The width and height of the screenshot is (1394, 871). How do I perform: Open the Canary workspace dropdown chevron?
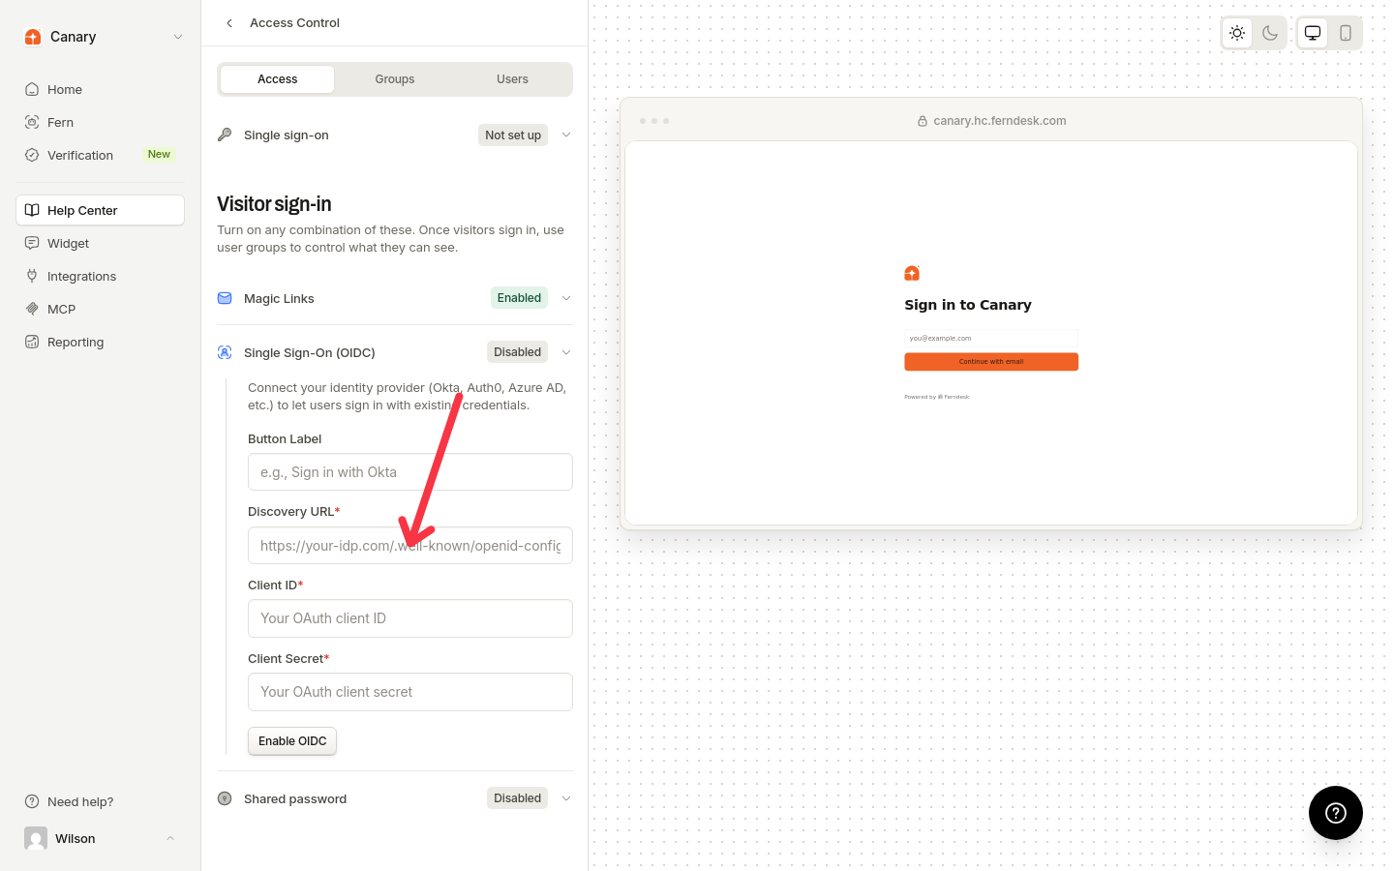(178, 37)
